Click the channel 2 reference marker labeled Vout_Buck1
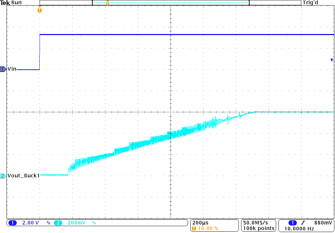The width and height of the screenshot is (335, 233). 3,175
